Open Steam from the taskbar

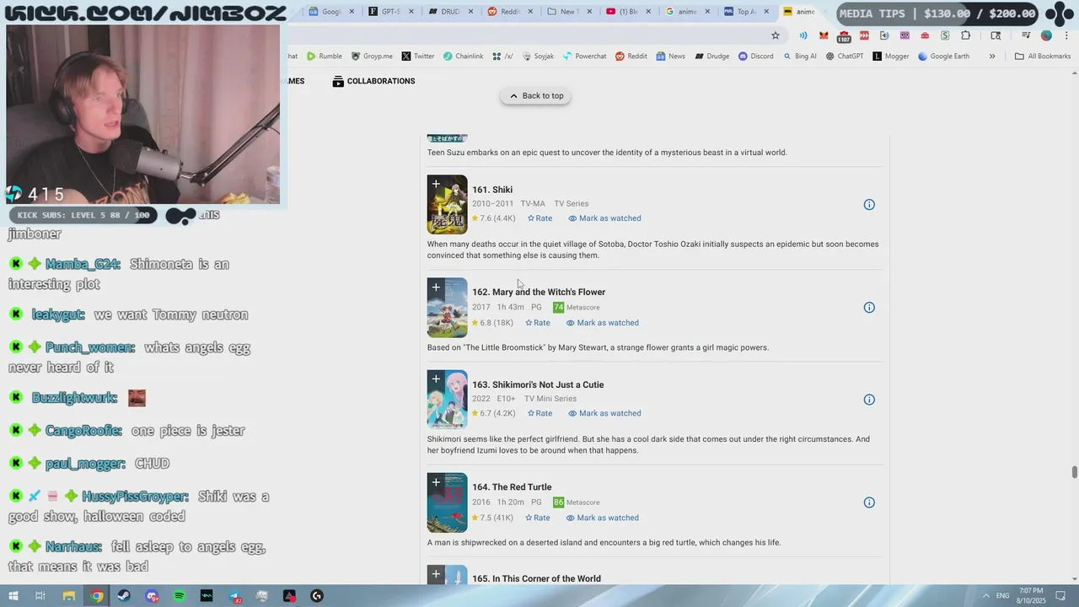[124, 596]
